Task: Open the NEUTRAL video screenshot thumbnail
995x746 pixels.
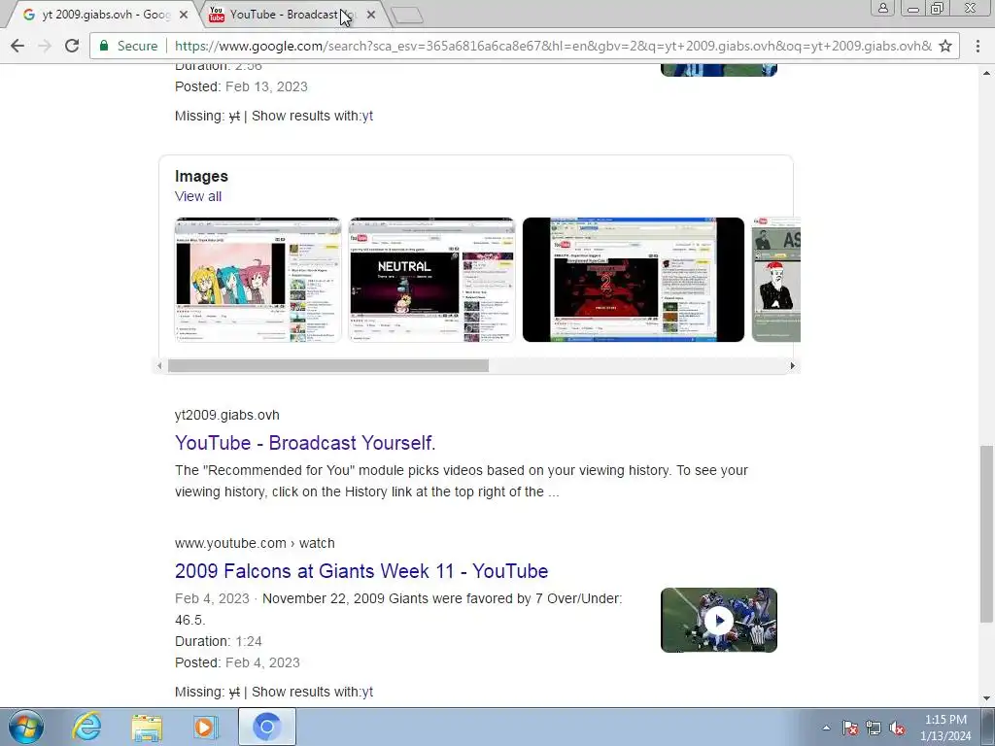Action: [431, 280]
